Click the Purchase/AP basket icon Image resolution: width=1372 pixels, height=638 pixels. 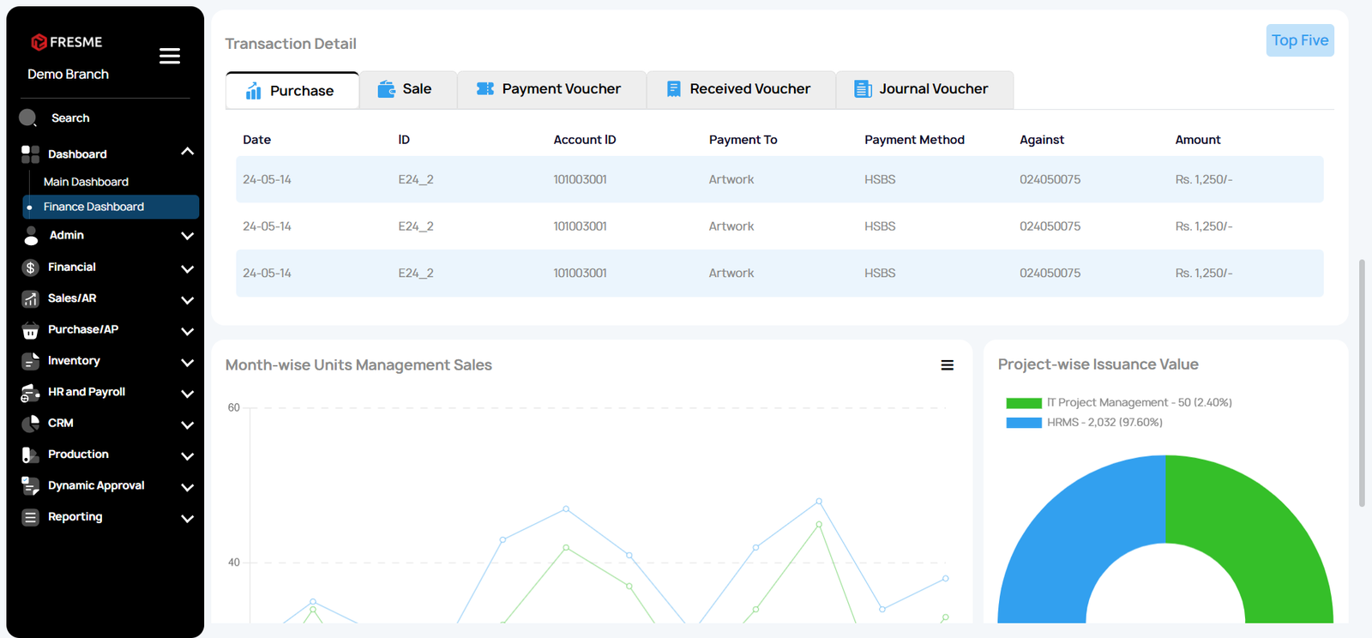click(31, 330)
